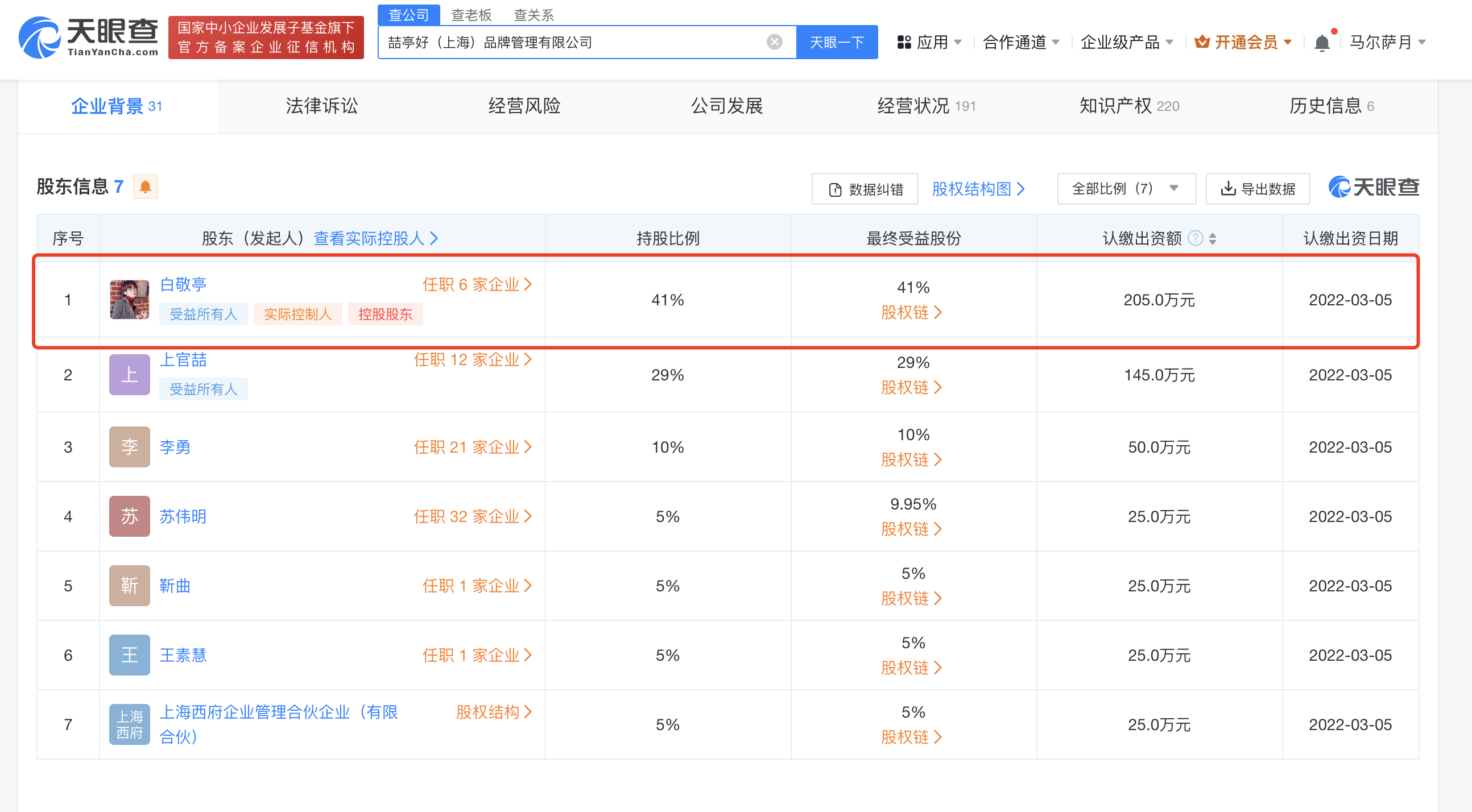Click the 控股股东 tag on 白敬亭
The image size is (1472, 812).
pyautogui.click(x=385, y=314)
